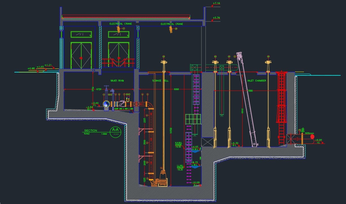Click the 'SECTION' title text
Viewport: 346px width, 204px height.
point(91,131)
